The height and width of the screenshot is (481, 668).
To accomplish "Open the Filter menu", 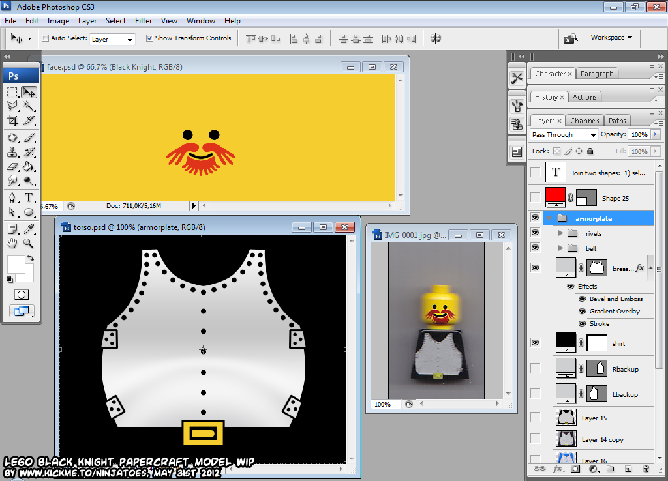I will [x=144, y=21].
